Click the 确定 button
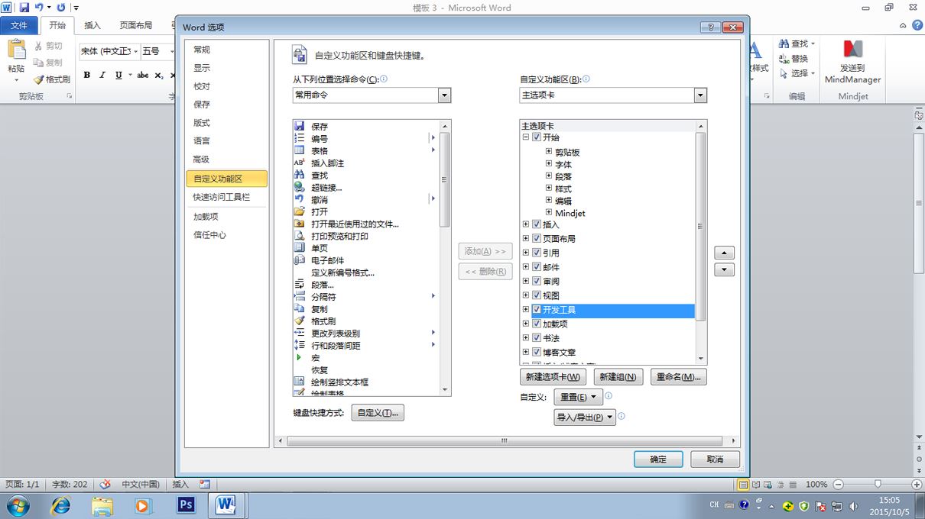This screenshot has width=925, height=519. (x=658, y=459)
